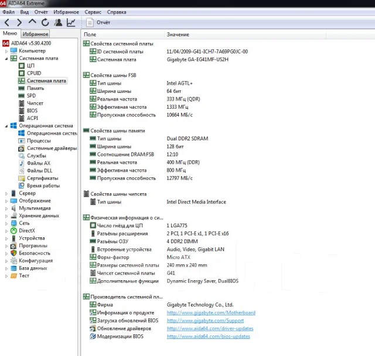Click the Back navigation arrow
This screenshot has width=375, height=356.
pyautogui.click(x=7, y=22)
